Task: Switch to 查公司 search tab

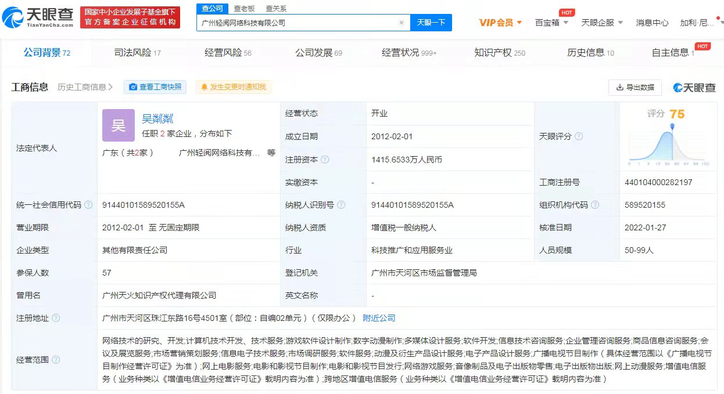Action: tap(213, 8)
